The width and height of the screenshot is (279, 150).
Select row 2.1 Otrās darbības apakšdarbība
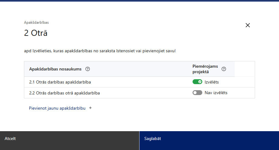[x=60, y=82]
